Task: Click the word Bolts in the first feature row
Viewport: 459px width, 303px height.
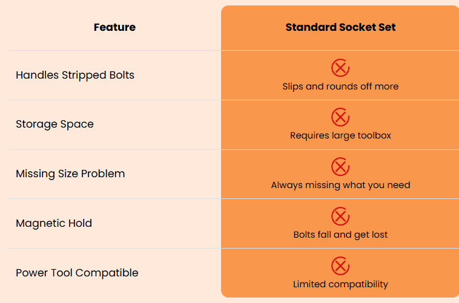Action: pyautogui.click(x=122, y=75)
